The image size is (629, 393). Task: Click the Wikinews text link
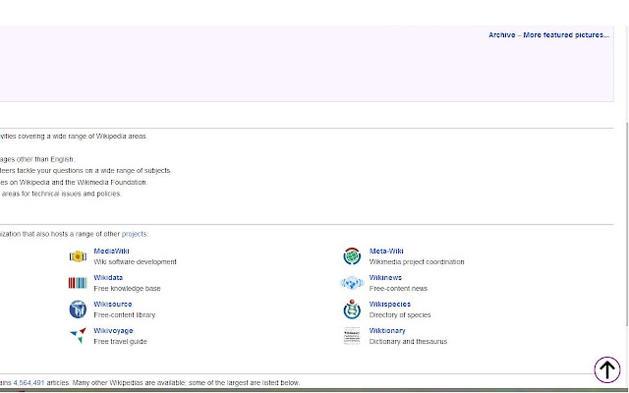385,277
